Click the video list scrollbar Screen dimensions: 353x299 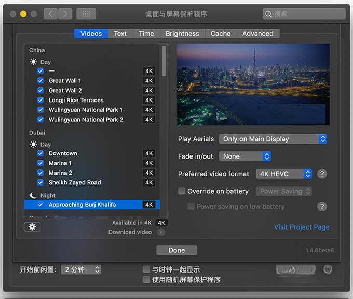point(164,61)
